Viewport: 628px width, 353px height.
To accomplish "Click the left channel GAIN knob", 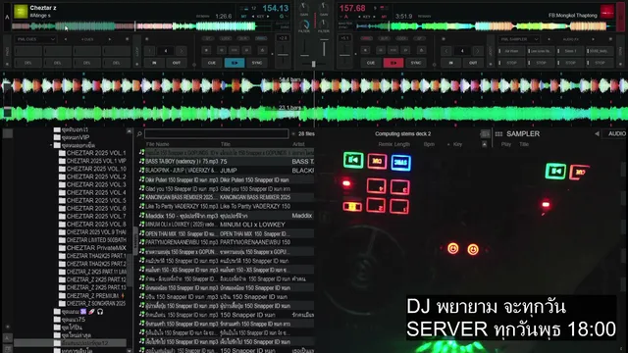I will [304, 7].
